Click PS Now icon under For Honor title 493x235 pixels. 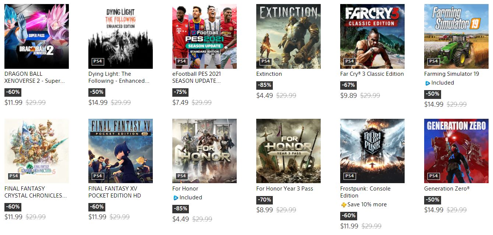(176, 198)
